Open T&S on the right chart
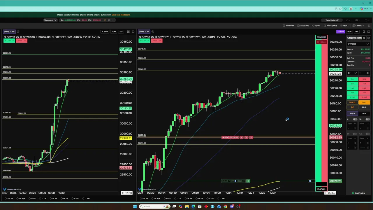Screen dimensions: 373x210 pyautogui.click(x=357, y=32)
